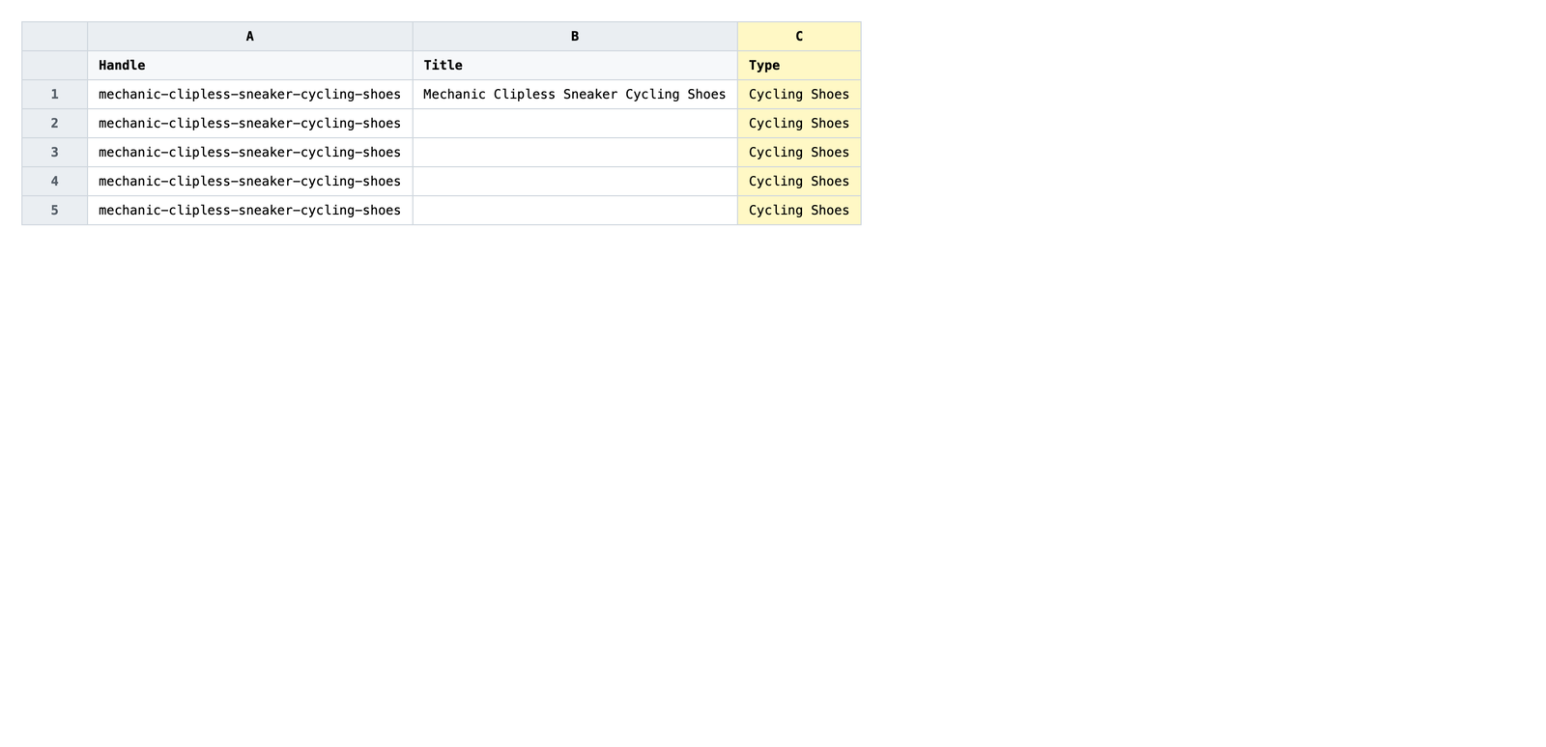This screenshot has height=747, width=1546.
Task: Select column A header
Action: pos(249,37)
